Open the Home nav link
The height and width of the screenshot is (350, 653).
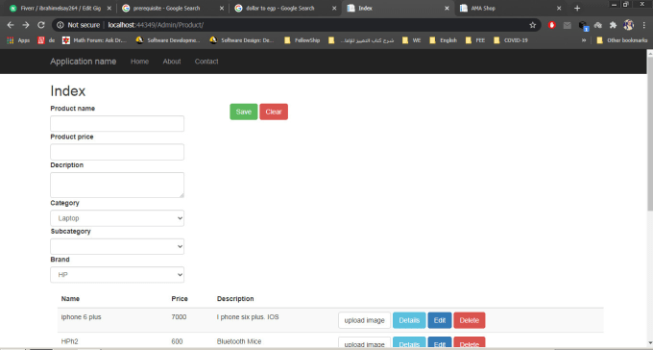coord(139,62)
